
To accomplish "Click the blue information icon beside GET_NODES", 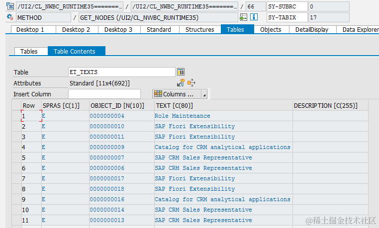I will coord(254,17).
